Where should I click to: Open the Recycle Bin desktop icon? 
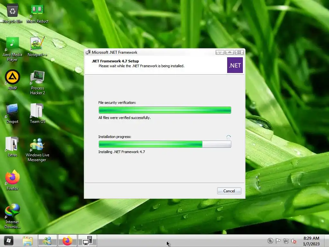pyautogui.click(x=13, y=14)
